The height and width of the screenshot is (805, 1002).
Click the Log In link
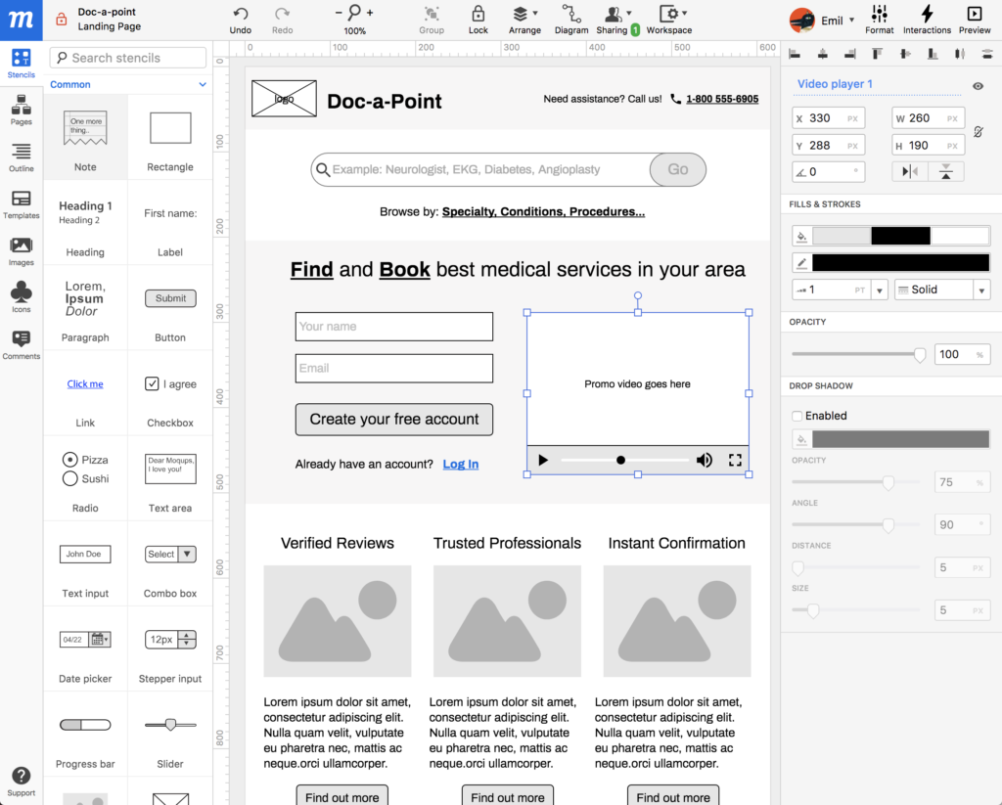tap(460, 465)
